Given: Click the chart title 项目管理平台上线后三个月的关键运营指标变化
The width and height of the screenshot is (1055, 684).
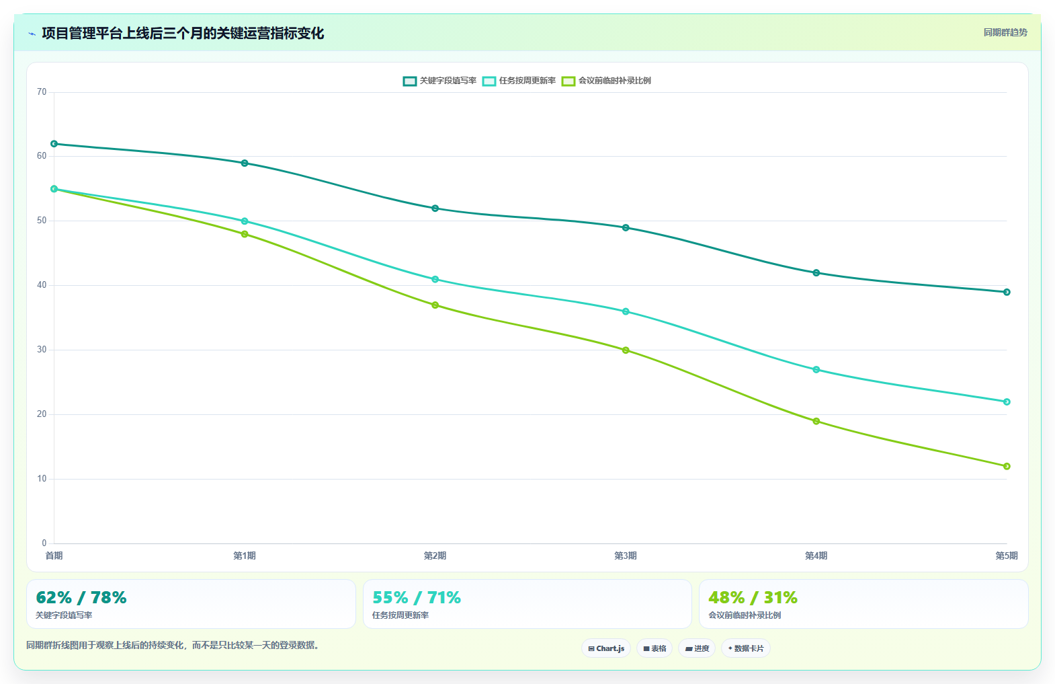Looking at the screenshot, I should [183, 34].
